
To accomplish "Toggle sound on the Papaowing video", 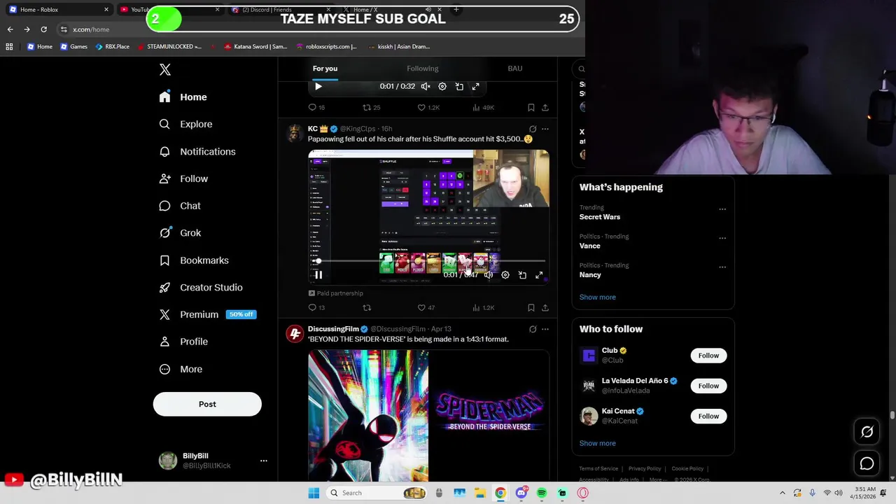I will [489, 275].
